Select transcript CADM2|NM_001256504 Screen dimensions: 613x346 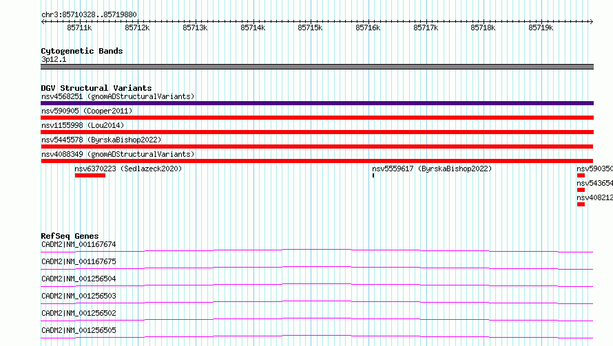(79, 279)
